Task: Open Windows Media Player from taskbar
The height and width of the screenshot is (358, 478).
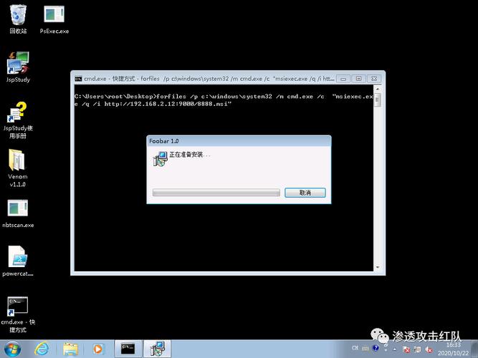Action: point(97,349)
